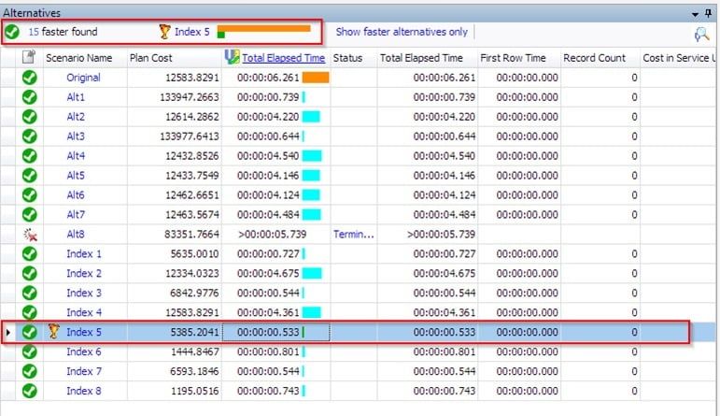The width and height of the screenshot is (720, 416).
Task: Open the Alt8 scenario link
Action: pos(76,234)
